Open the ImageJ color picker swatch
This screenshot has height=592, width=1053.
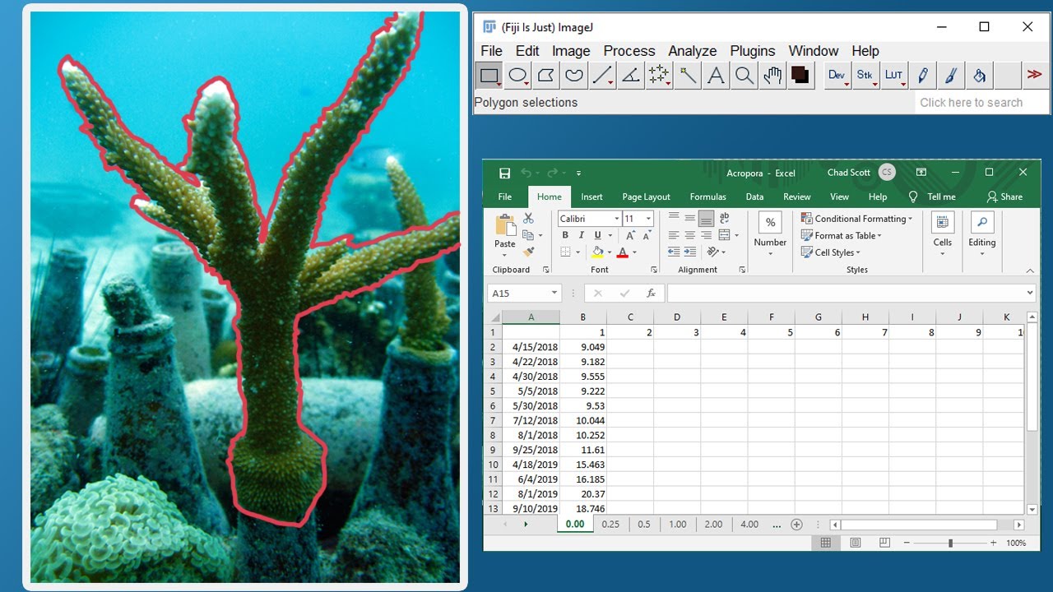point(800,76)
